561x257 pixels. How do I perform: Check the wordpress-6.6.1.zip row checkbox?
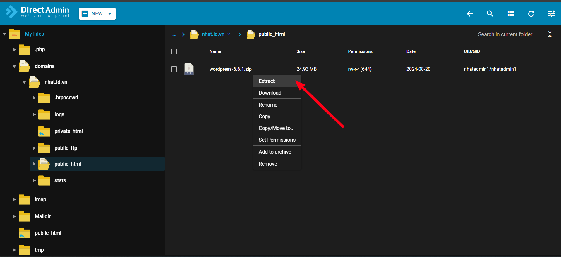174,69
